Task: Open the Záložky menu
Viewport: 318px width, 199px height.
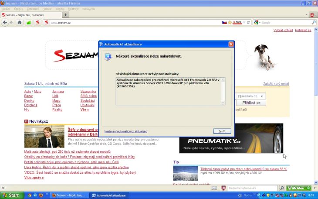Action: [x=60, y=9]
